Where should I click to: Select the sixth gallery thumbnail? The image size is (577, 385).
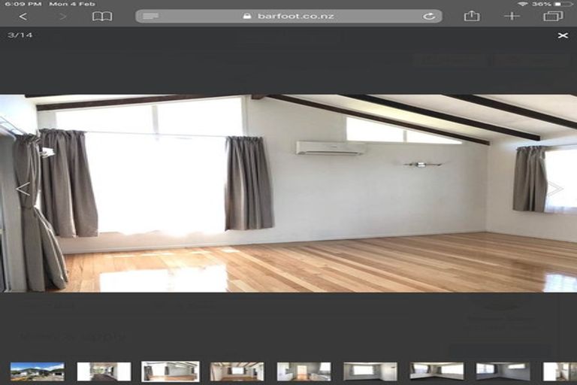click(370, 371)
